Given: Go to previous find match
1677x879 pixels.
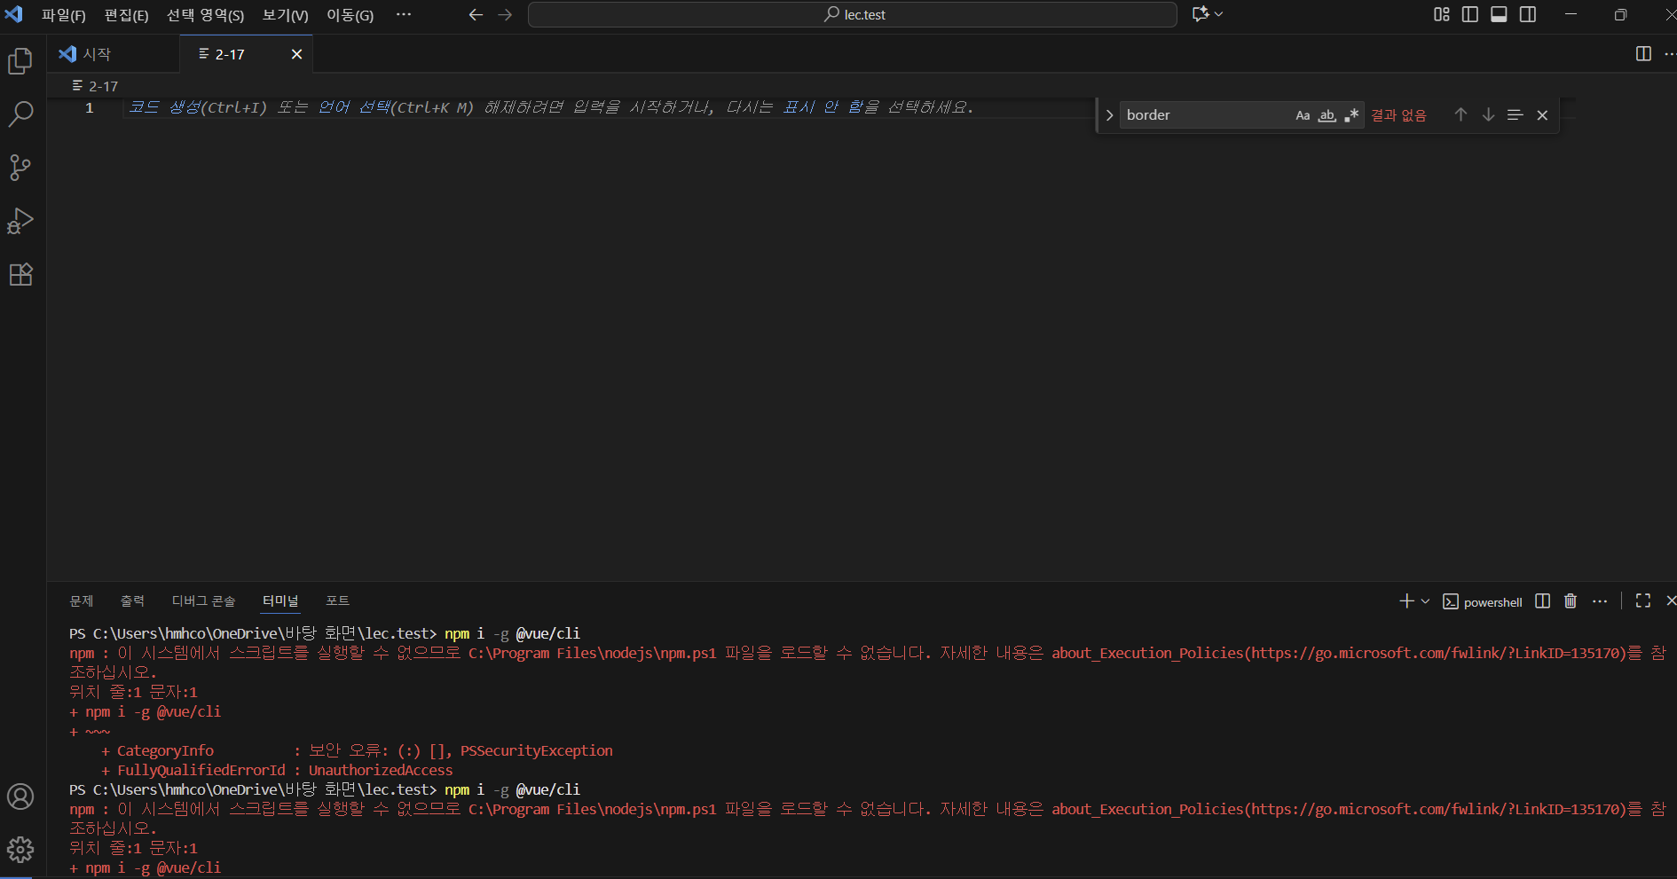Looking at the screenshot, I should click(x=1460, y=115).
